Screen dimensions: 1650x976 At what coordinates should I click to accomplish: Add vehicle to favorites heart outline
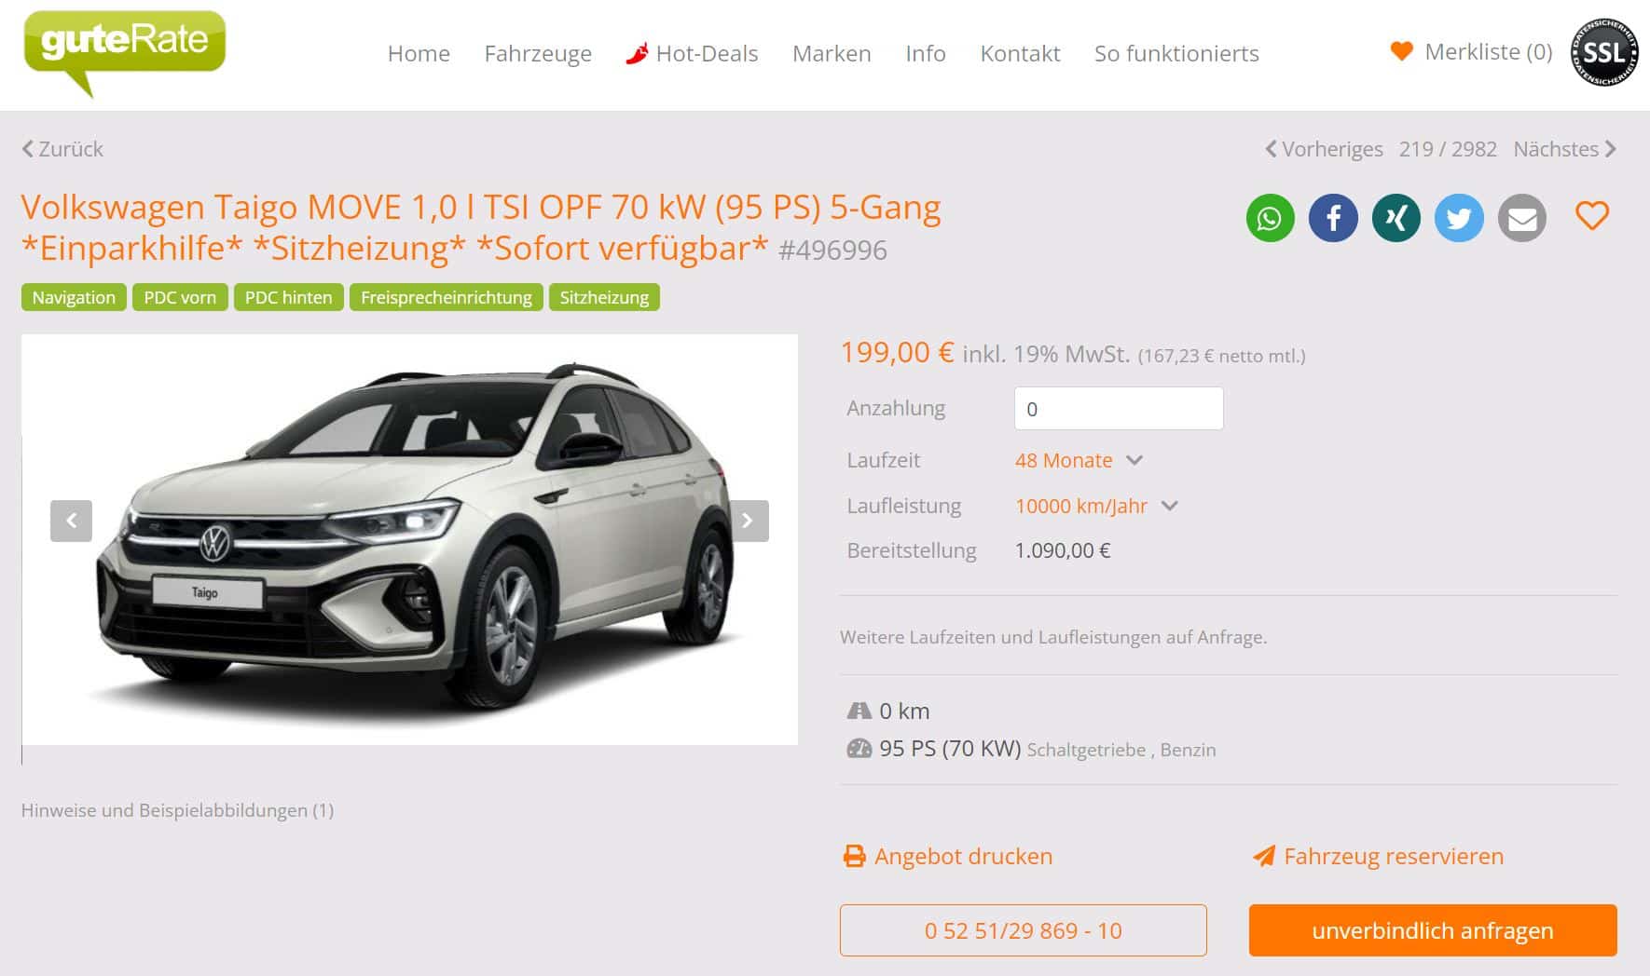(1592, 216)
